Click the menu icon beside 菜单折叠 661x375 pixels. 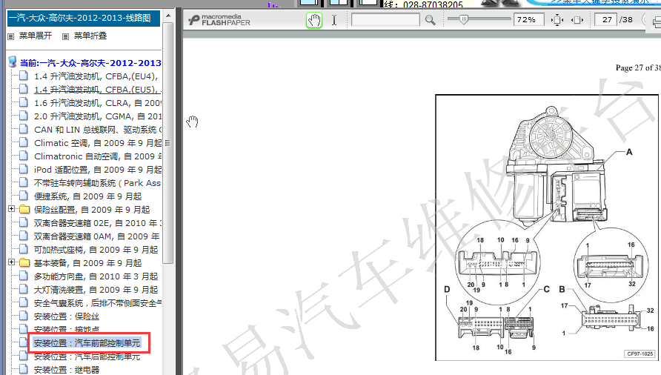65,37
